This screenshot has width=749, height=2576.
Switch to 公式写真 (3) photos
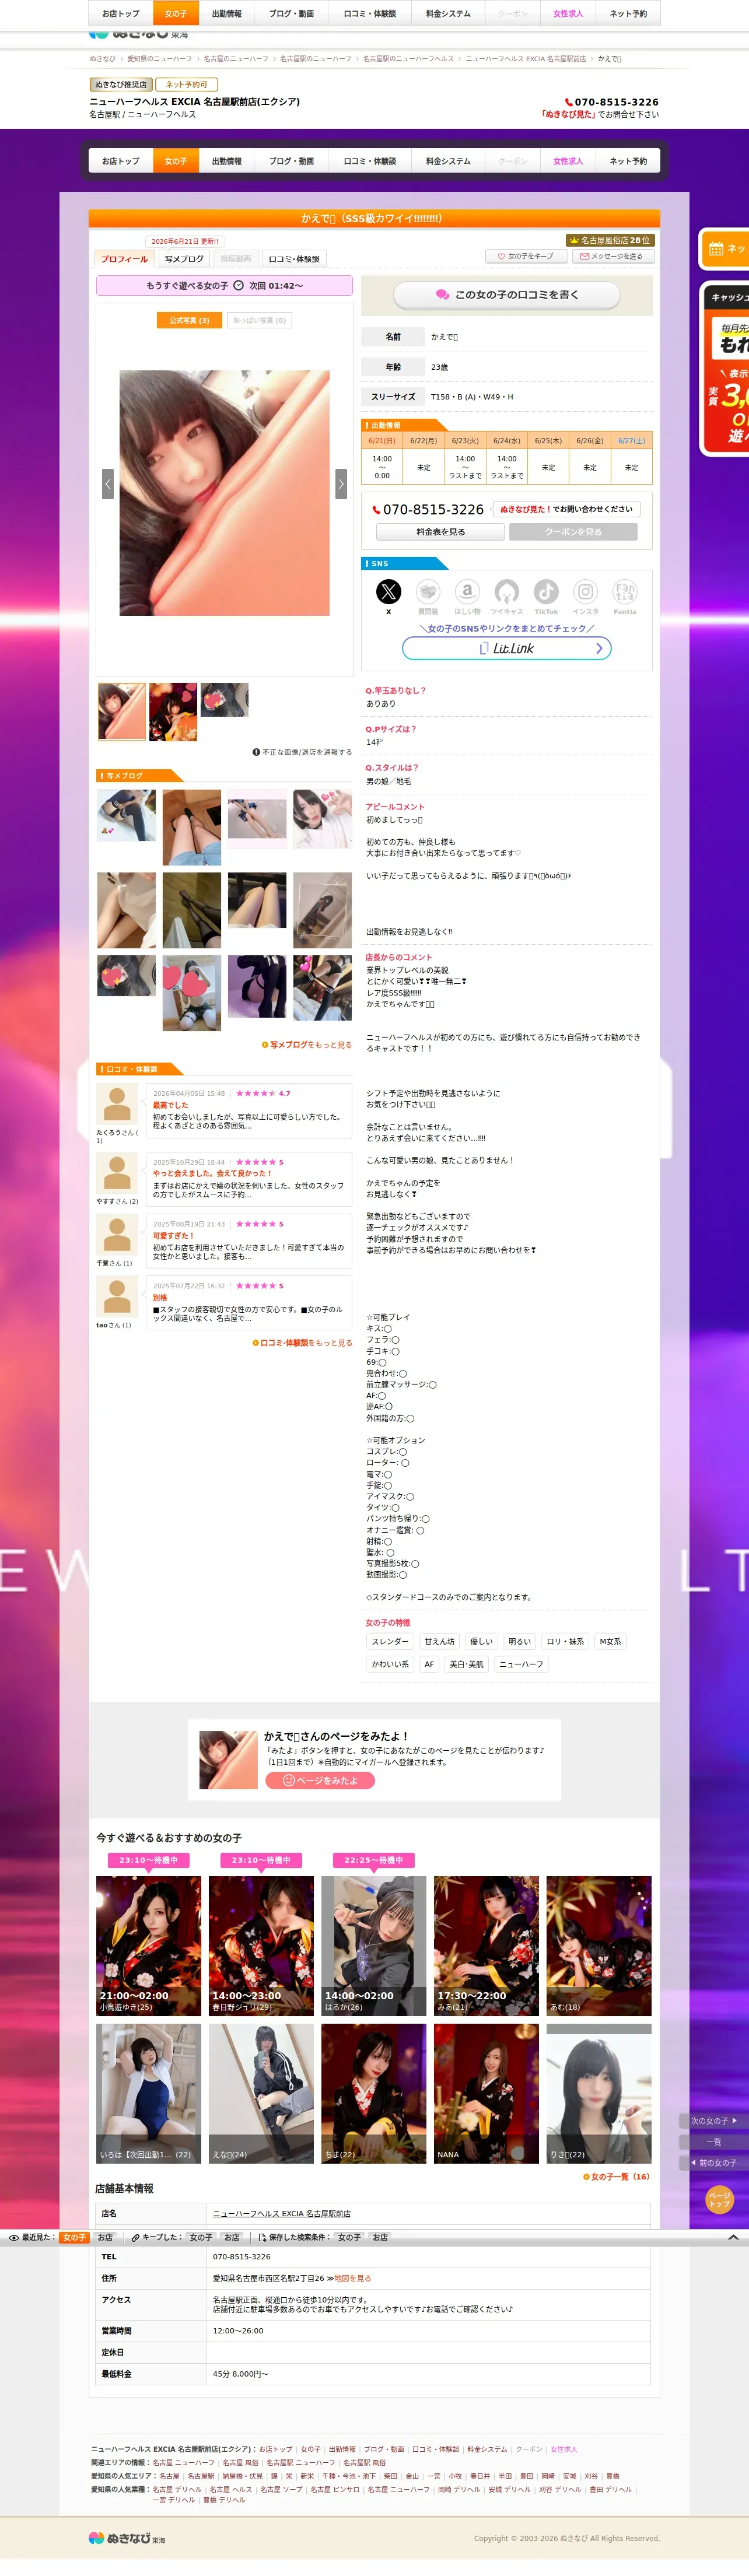[x=189, y=320]
